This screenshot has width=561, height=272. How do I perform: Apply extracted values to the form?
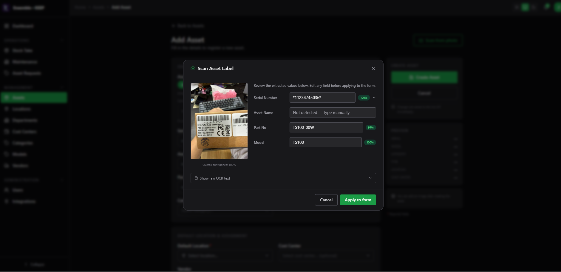click(x=358, y=200)
